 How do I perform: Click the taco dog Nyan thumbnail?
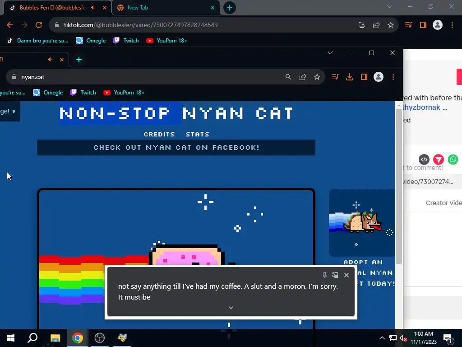tap(362, 223)
